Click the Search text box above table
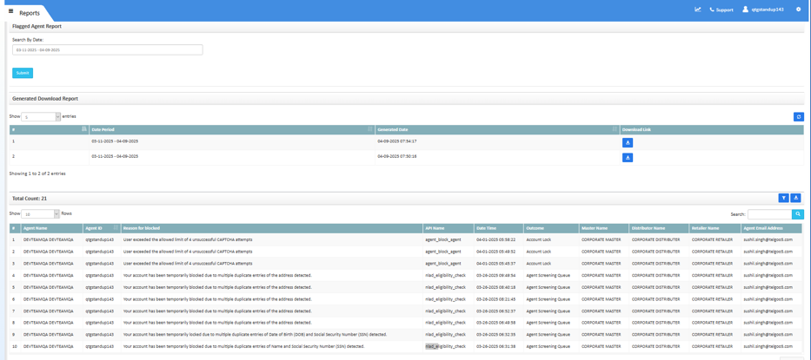Image resolution: width=811 pixels, height=360 pixels. [769, 214]
